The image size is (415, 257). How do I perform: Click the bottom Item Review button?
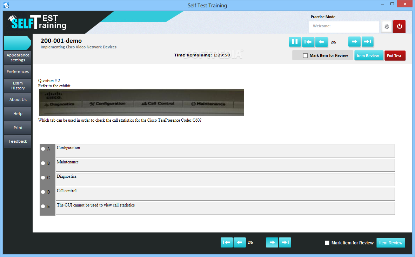point(391,243)
